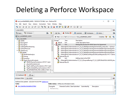Open the address bar path dropdown arrow
128x96 pixels.
coord(111,30)
